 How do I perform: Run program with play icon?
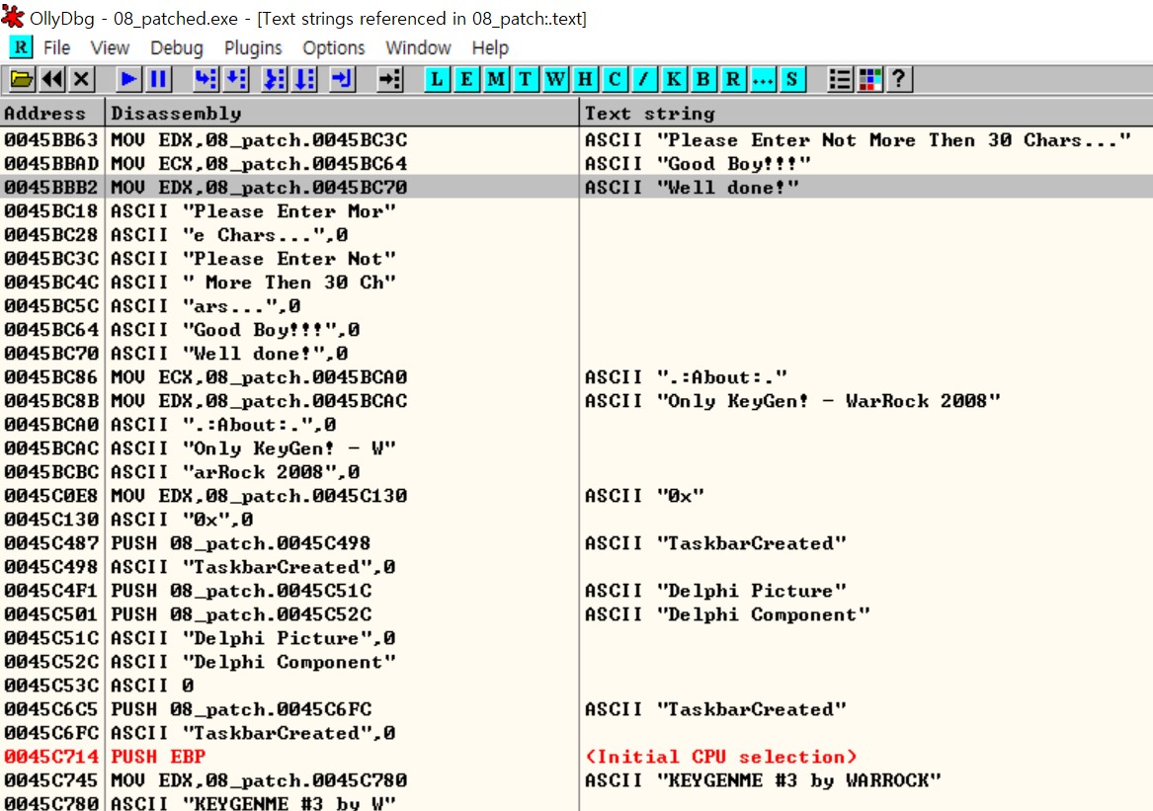click(128, 79)
